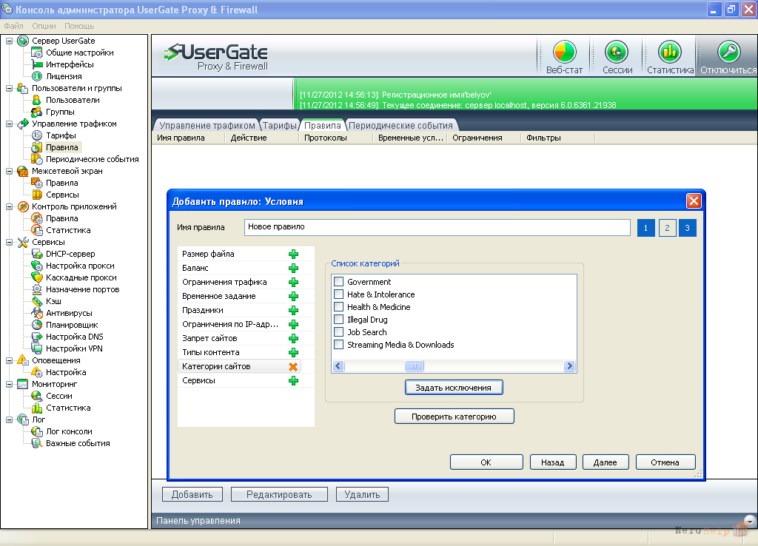Remove Категории сайтов condition with orange X icon
This screenshot has width=758, height=546.
point(293,367)
